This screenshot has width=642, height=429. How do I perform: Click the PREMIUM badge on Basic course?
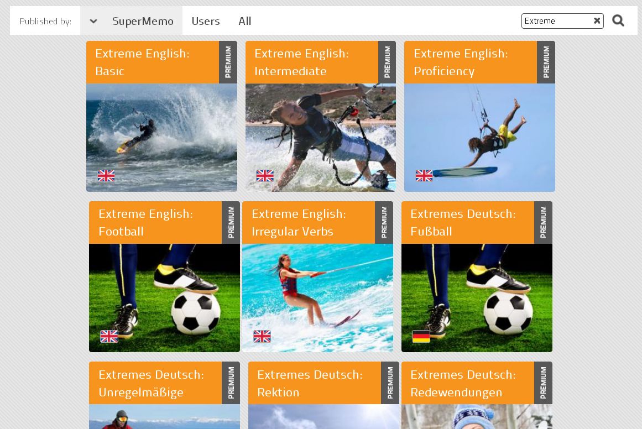click(x=228, y=62)
